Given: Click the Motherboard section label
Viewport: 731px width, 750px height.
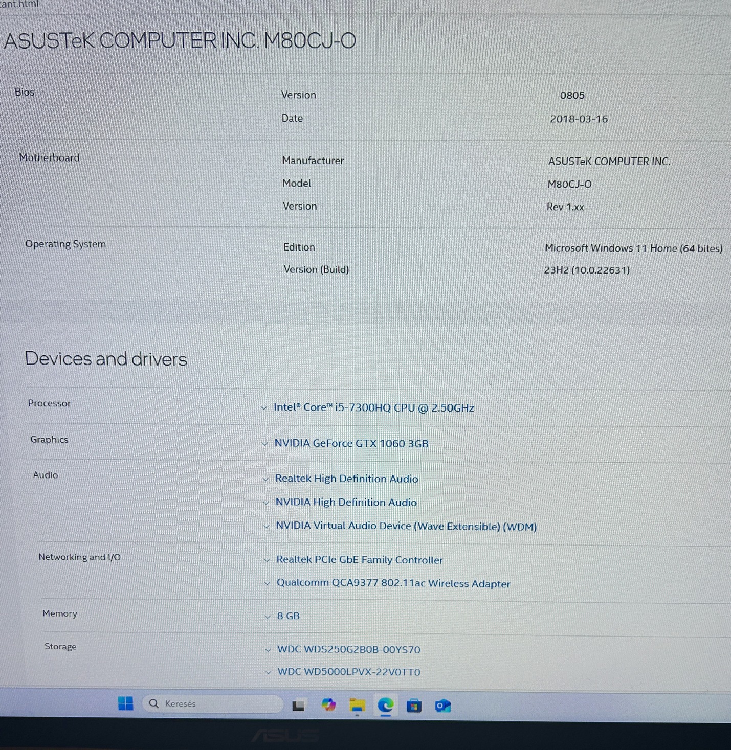Looking at the screenshot, I should (49, 158).
